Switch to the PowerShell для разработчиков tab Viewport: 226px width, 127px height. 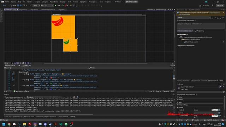46,117
